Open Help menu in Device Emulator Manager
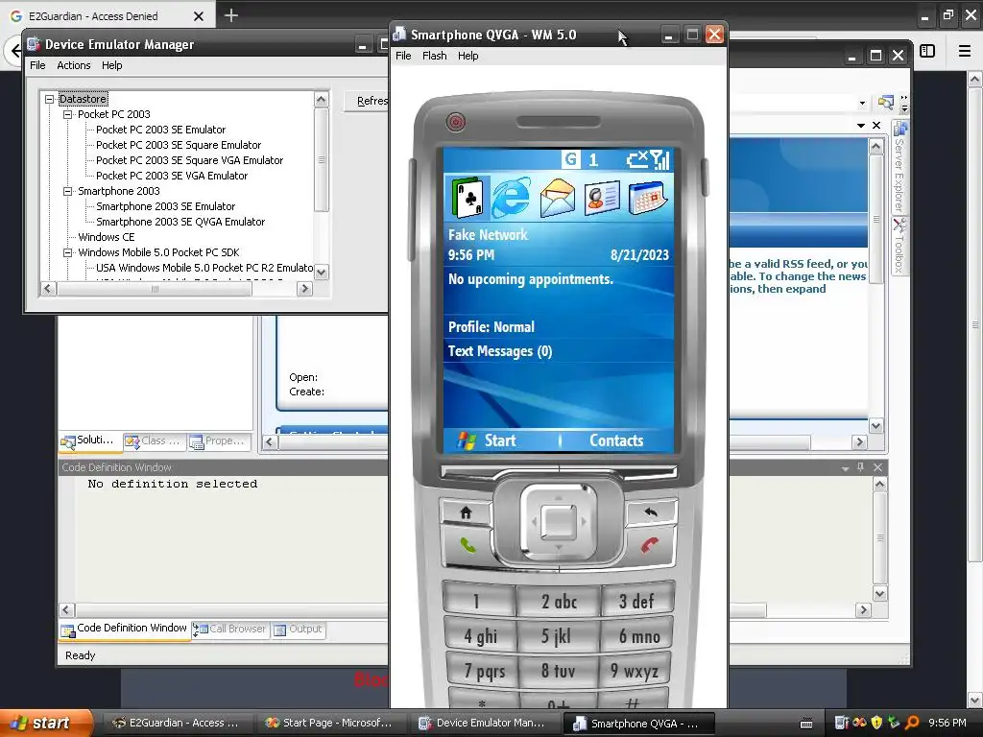The width and height of the screenshot is (983, 737). click(x=112, y=65)
